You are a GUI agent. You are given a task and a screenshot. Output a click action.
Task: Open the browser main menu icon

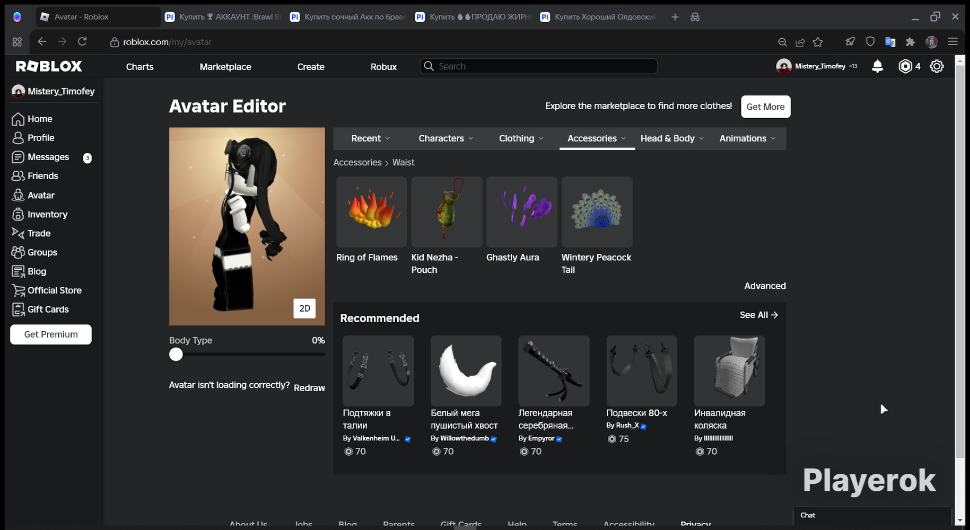point(952,42)
